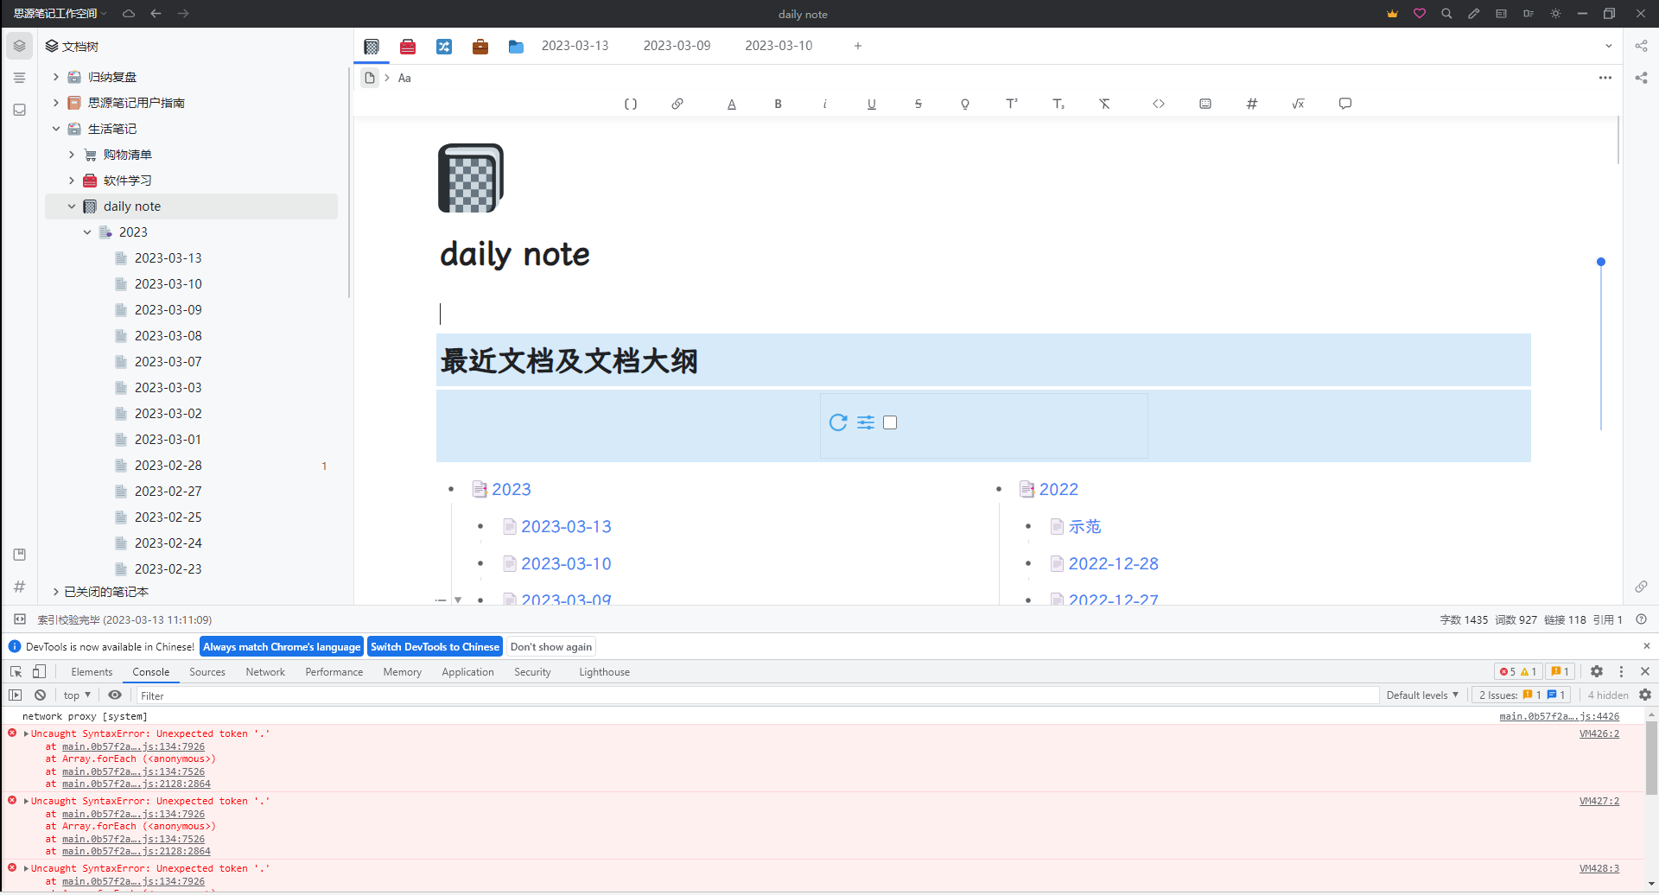The image size is (1659, 895).
Task: Toggle console sidebar
Action: pyautogui.click(x=16, y=695)
